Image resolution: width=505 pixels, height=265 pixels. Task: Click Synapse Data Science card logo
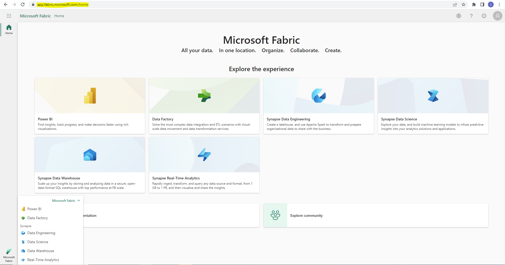pos(433,96)
